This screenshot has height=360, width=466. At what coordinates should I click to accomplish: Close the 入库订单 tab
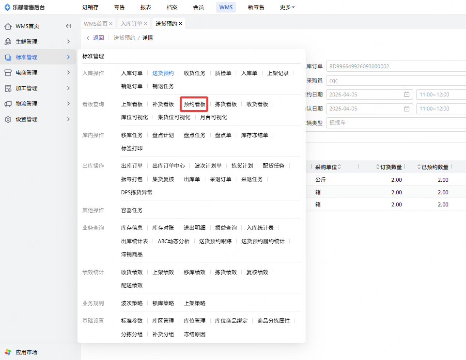tap(145, 23)
